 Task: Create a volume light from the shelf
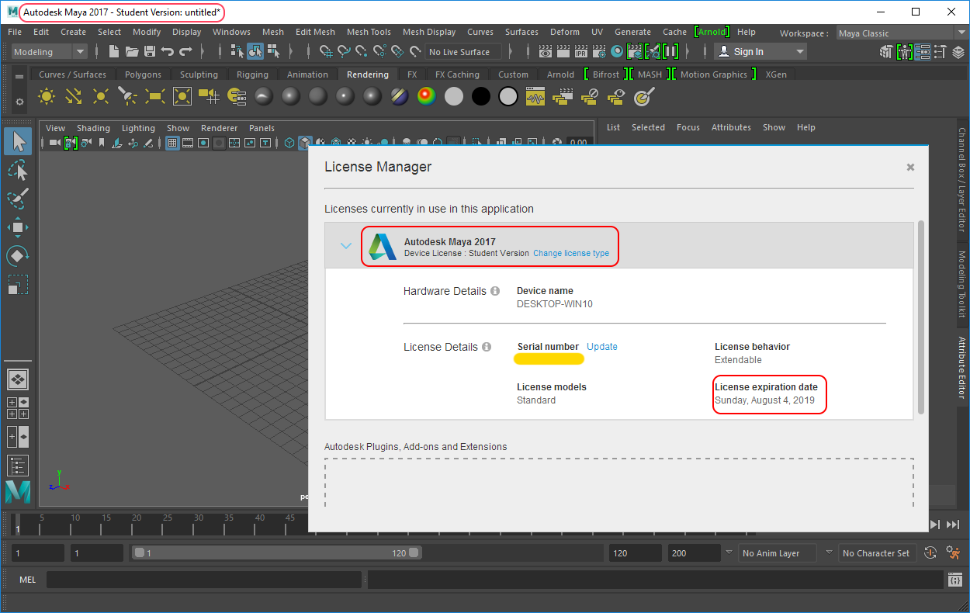click(182, 96)
